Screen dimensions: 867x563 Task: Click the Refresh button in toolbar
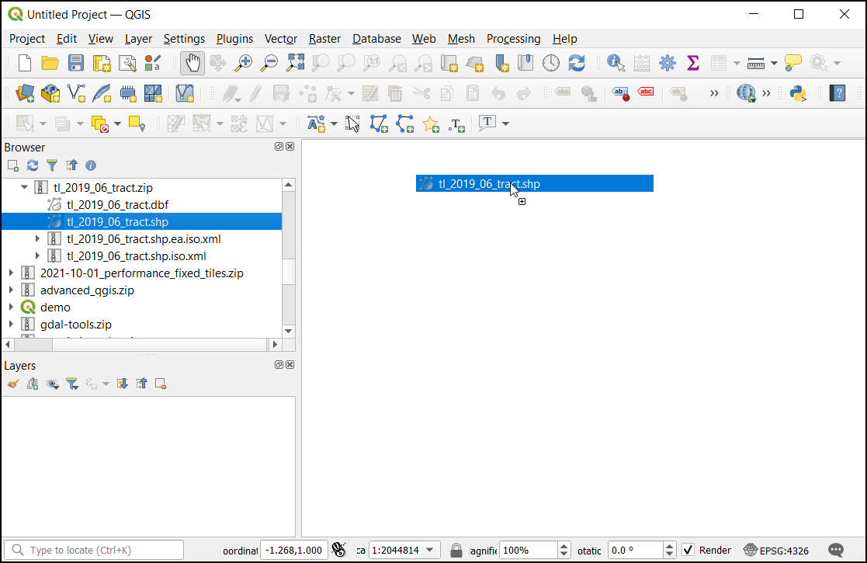tap(577, 63)
